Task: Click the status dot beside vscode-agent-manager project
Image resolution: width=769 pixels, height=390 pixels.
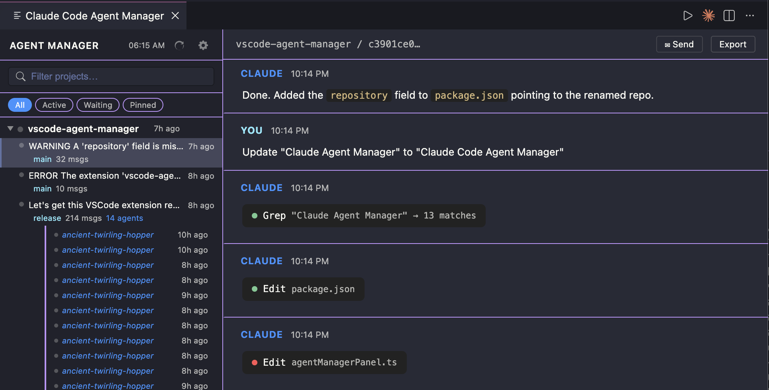Action: tap(20, 129)
